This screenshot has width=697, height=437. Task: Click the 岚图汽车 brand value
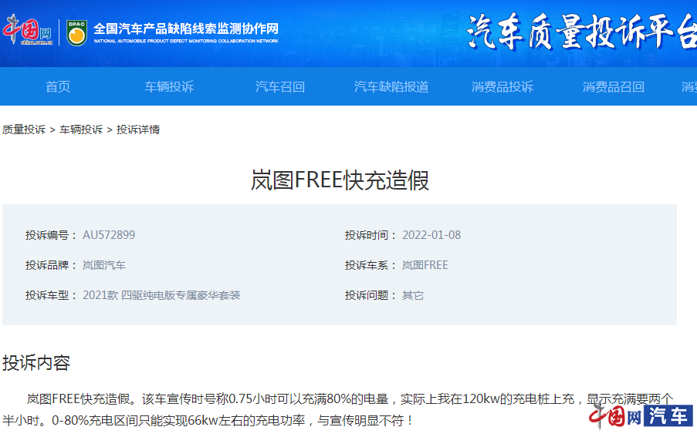pos(104,265)
